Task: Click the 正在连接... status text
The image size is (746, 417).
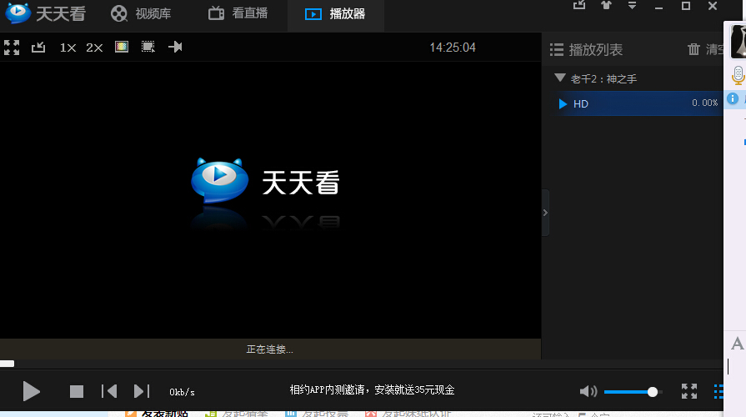Action: pyautogui.click(x=269, y=349)
